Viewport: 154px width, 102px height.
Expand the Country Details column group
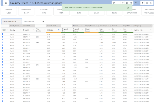pyautogui.click(x=20, y=26)
